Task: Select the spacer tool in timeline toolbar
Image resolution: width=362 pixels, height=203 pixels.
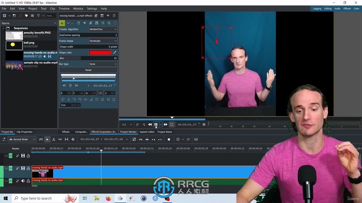Action: click(x=60, y=139)
